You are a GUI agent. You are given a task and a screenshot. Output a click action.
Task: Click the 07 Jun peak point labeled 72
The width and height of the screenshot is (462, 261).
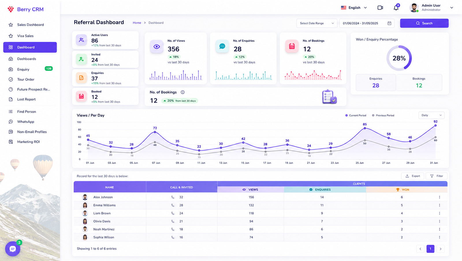[155, 132]
